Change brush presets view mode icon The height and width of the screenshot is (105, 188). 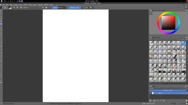[x=187, y=40]
